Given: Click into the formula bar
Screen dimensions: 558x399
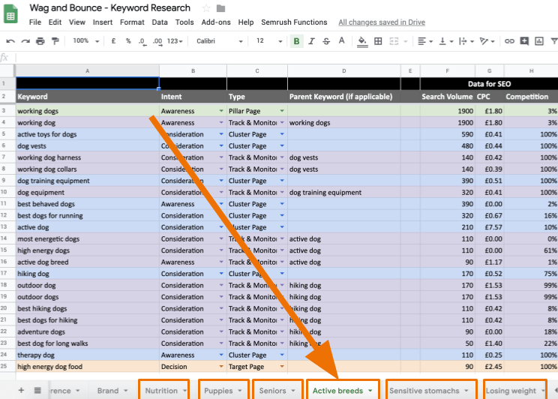Looking at the screenshot, I should point(285,58).
